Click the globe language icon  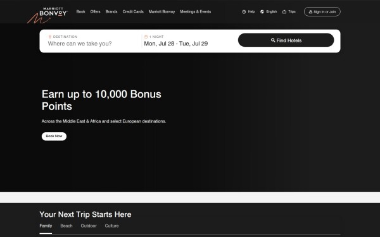coord(262,11)
